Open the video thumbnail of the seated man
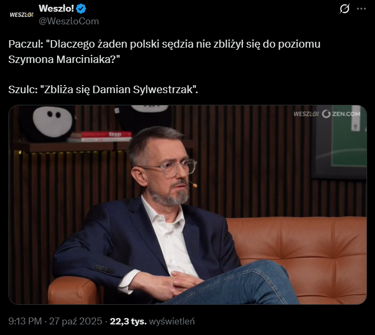Screen dimensions: 375x335 coord(187,205)
